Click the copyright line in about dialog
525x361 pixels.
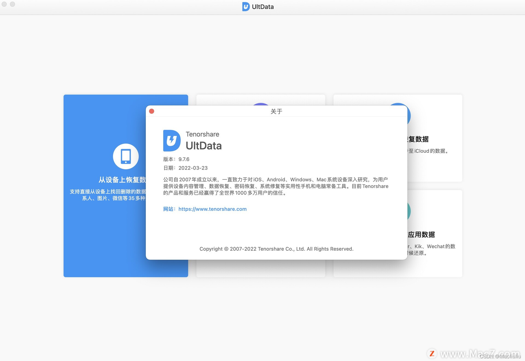pyautogui.click(x=276, y=249)
